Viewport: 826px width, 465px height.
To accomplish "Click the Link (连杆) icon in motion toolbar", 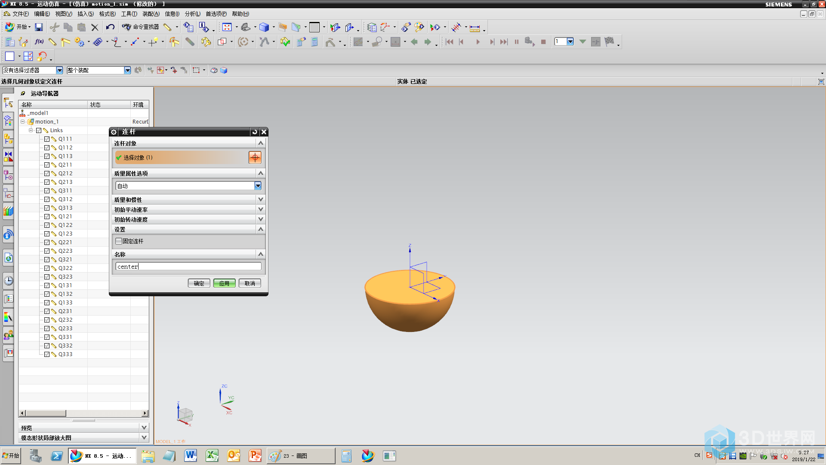I will coord(52,42).
